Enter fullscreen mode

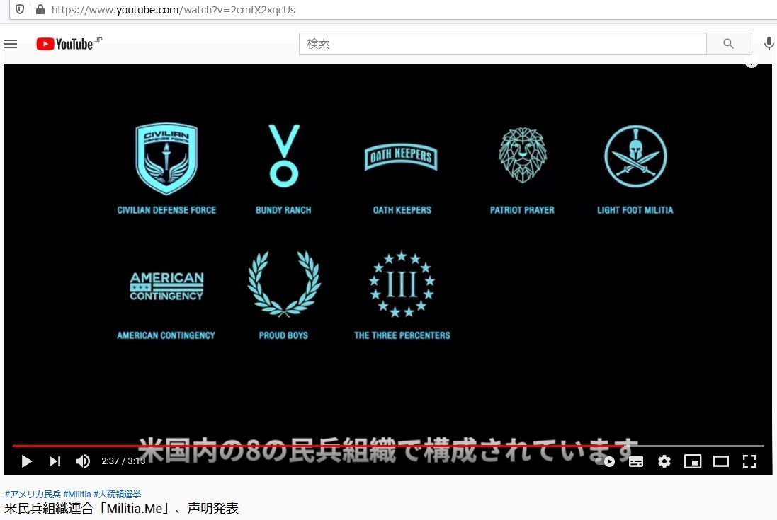pyautogui.click(x=749, y=461)
